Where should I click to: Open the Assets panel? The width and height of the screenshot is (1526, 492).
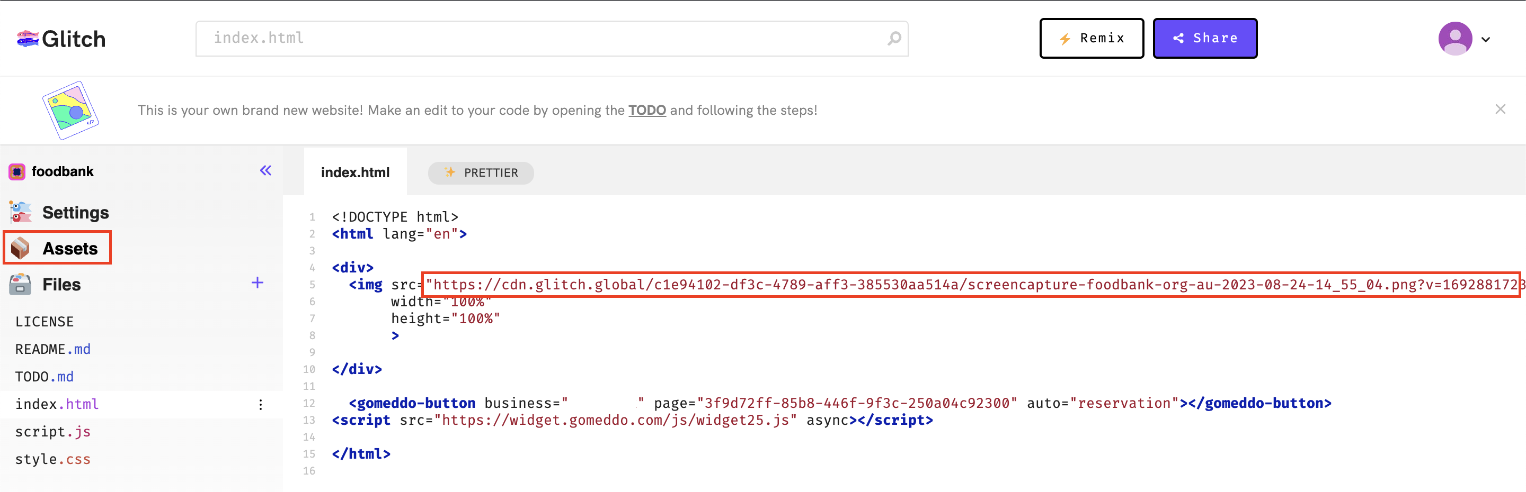(69, 248)
